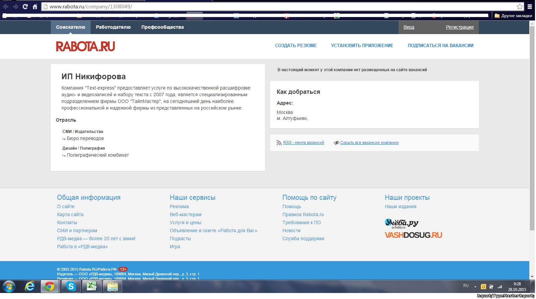The width and height of the screenshot is (536, 299).
Task: Click the crossed-eye hide vacancies icon
Action: click(336, 143)
